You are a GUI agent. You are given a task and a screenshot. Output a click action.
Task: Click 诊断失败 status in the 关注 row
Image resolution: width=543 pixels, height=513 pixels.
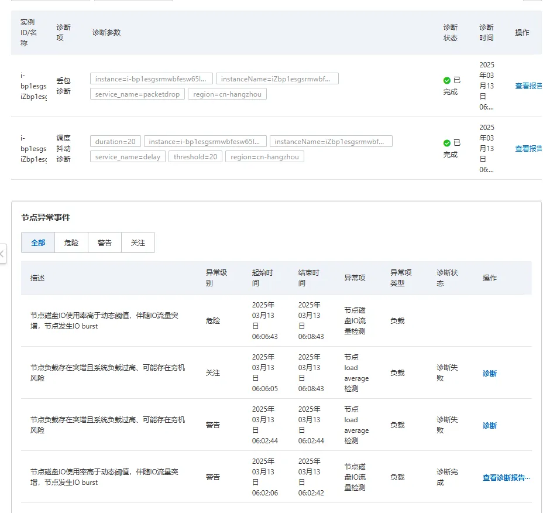point(447,373)
